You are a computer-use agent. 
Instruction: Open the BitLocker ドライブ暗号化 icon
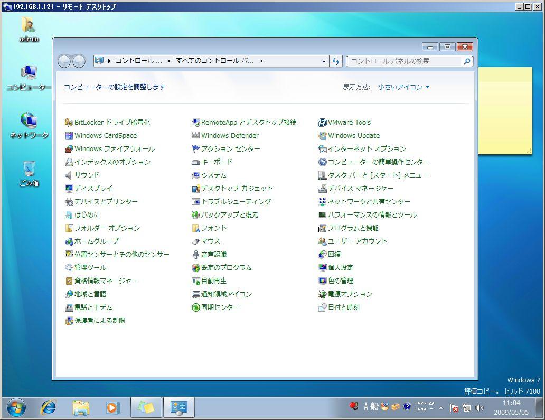click(x=69, y=123)
